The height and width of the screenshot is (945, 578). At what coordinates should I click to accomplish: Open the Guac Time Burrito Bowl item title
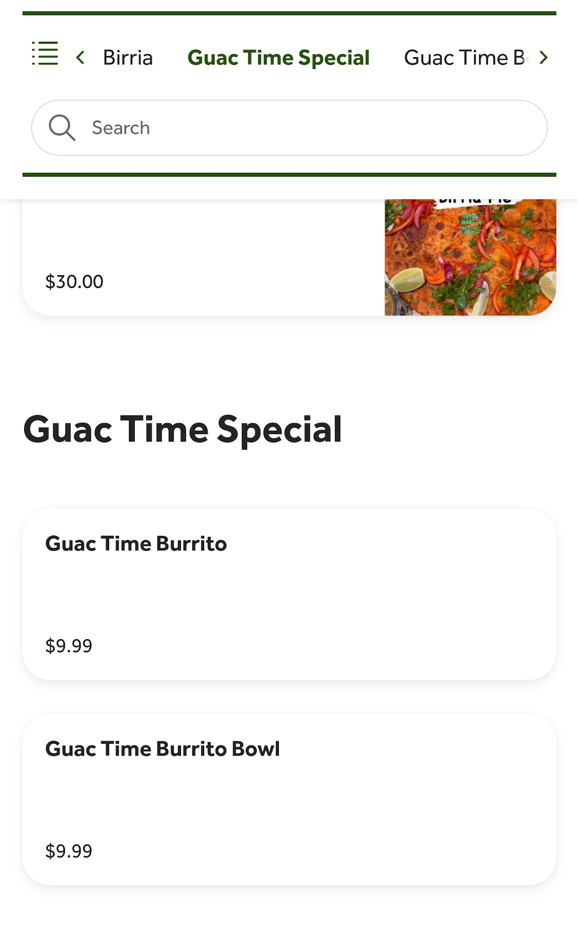[162, 749]
